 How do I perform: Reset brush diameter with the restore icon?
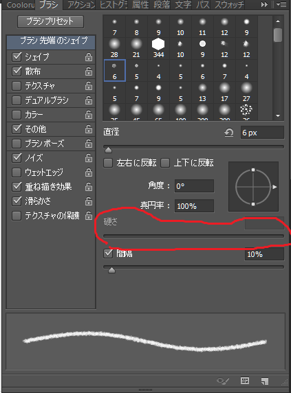point(229,133)
